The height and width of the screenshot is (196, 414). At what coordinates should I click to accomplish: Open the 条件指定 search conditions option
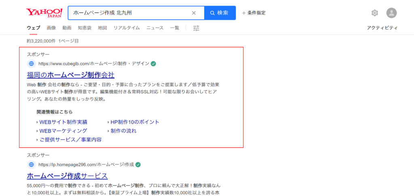[254, 13]
